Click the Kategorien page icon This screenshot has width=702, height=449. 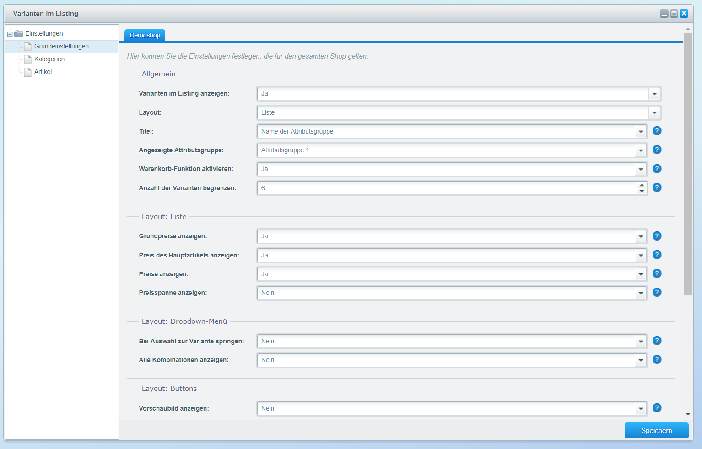[27, 59]
